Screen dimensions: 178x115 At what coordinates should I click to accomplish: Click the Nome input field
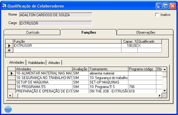(56, 15)
